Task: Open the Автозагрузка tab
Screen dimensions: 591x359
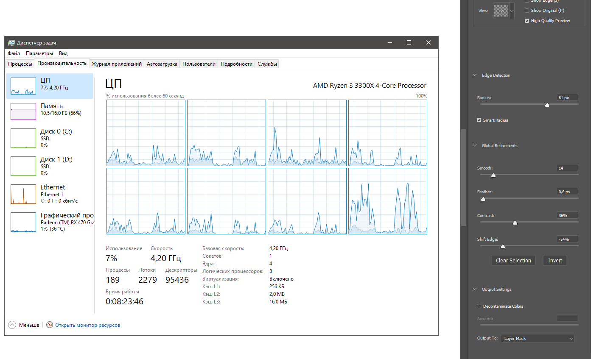Action: click(162, 64)
